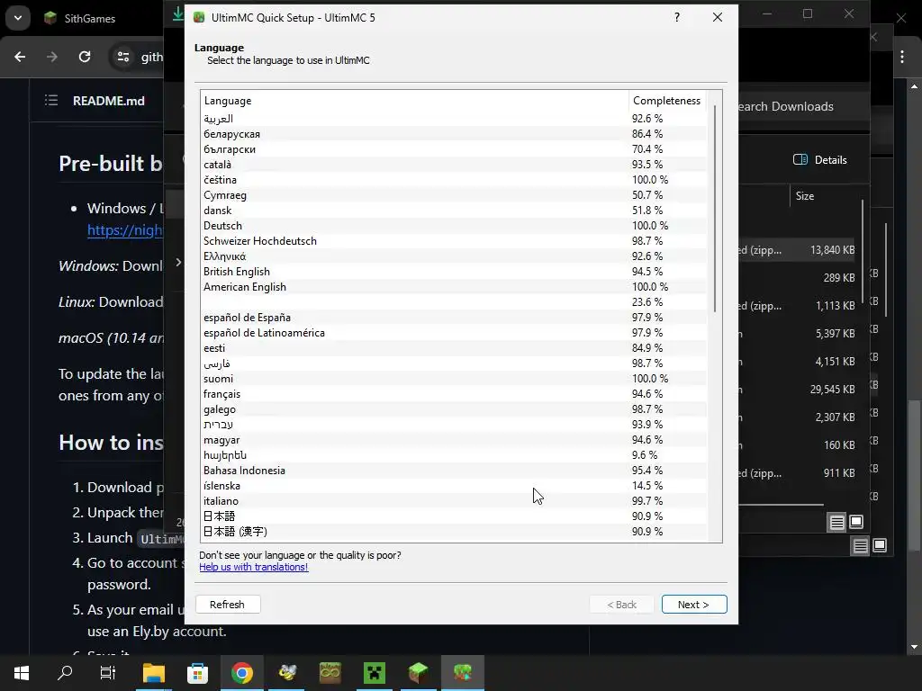Sort by the Language column header
The height and width of the screenshot is (691, 922).
point(414,101)
